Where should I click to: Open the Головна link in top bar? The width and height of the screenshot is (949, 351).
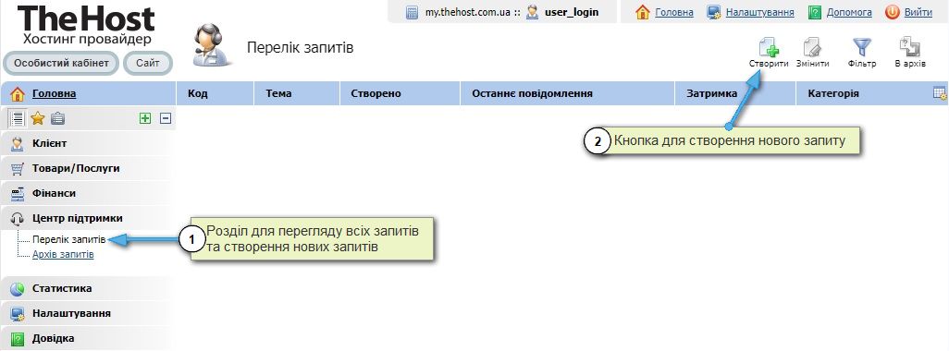point(674,12)
